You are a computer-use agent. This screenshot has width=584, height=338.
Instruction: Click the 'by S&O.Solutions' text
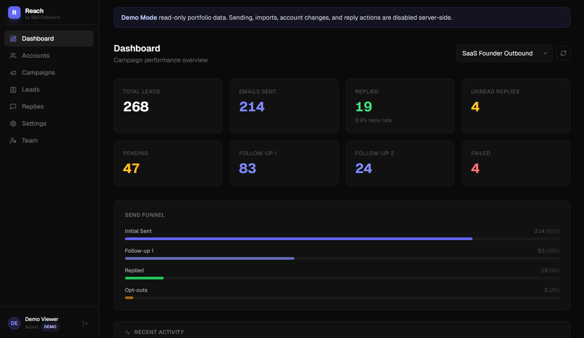point(43,17)
